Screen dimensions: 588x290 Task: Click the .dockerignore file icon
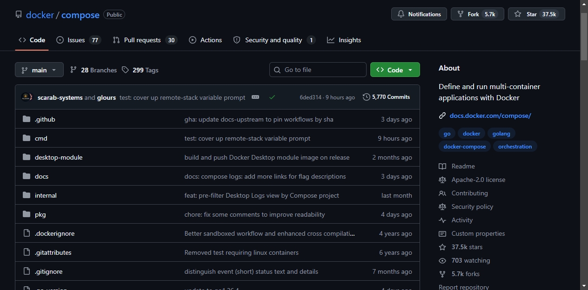point(27,233)
